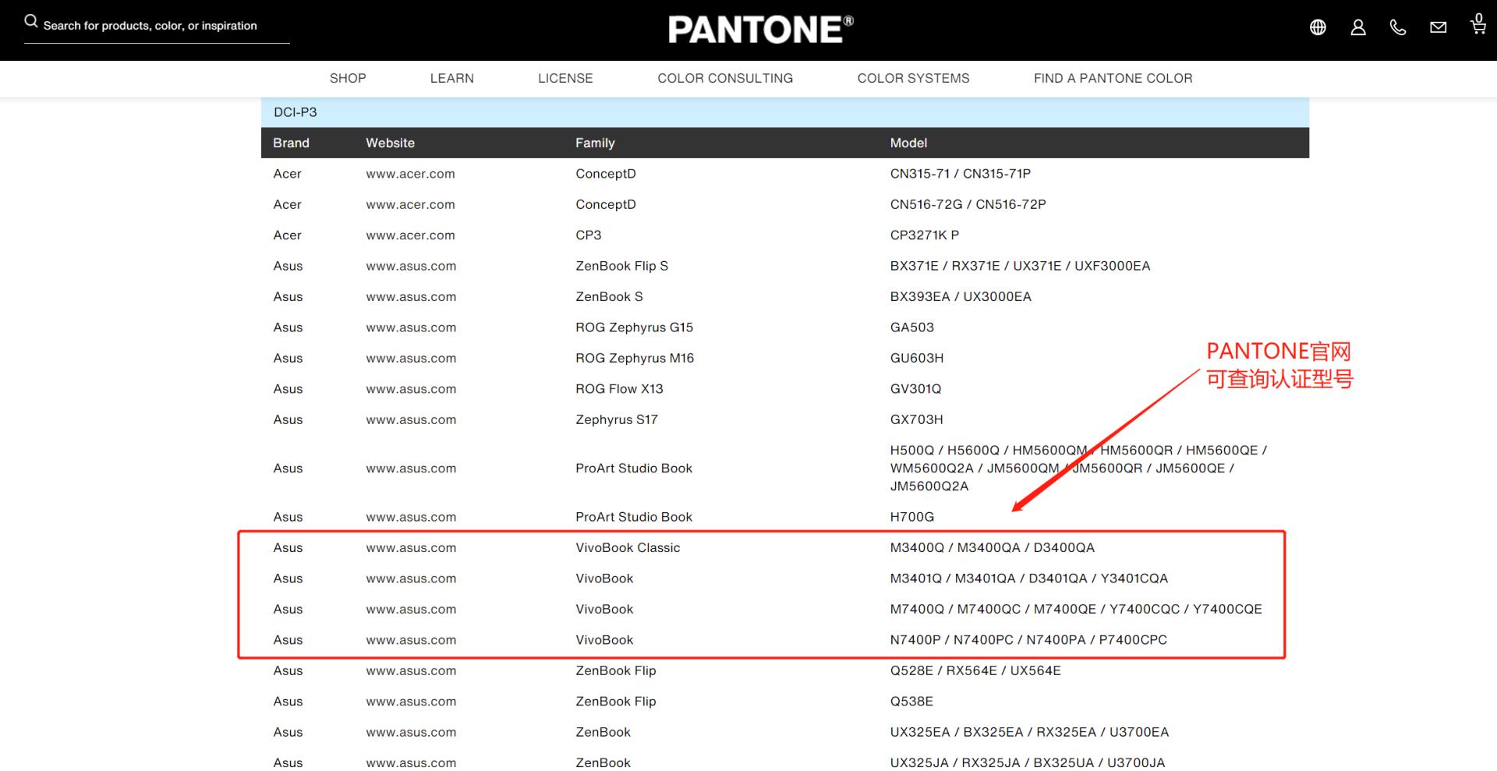Open www.asus.com in the ZenBook Flip S row

click(411, 266)
